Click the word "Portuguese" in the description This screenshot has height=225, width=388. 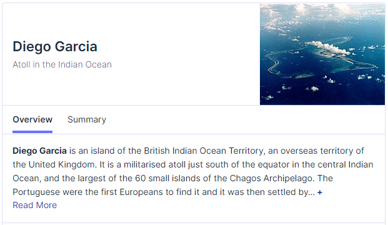36,192
